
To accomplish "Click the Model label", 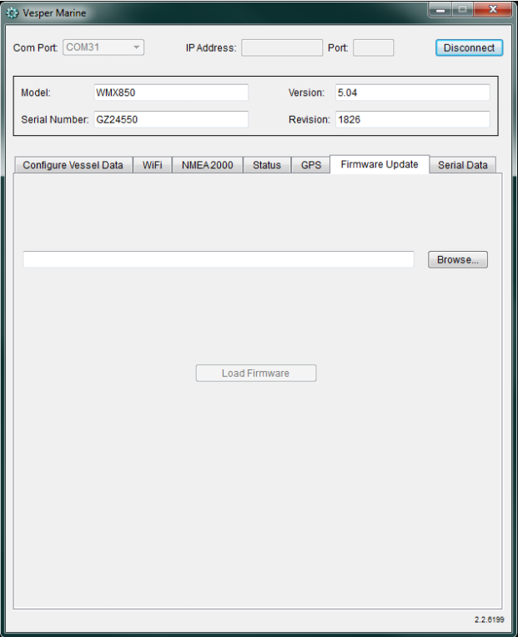I will pyautogui.click(x=36, y=93).
